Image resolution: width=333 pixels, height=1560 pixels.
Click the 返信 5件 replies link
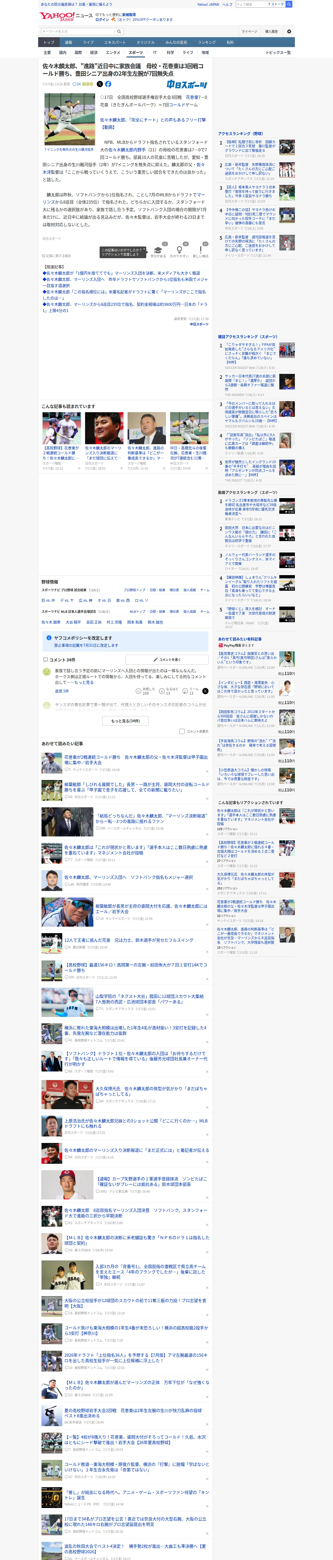click(x=62, y=691)
